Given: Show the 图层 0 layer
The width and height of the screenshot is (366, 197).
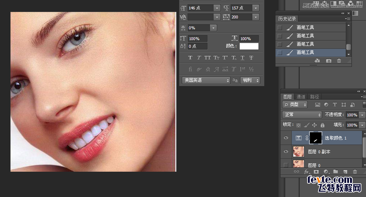Looking at the screenshot, I should pyautogui.click(x=286, y=165).
